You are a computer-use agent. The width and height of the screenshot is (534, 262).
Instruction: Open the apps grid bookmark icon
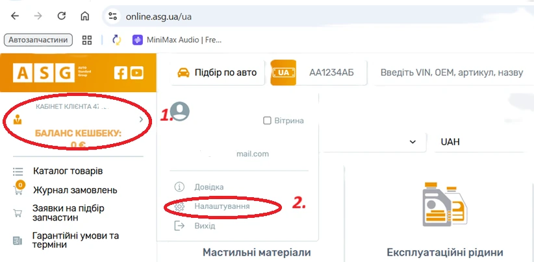[x=87, y=40]
